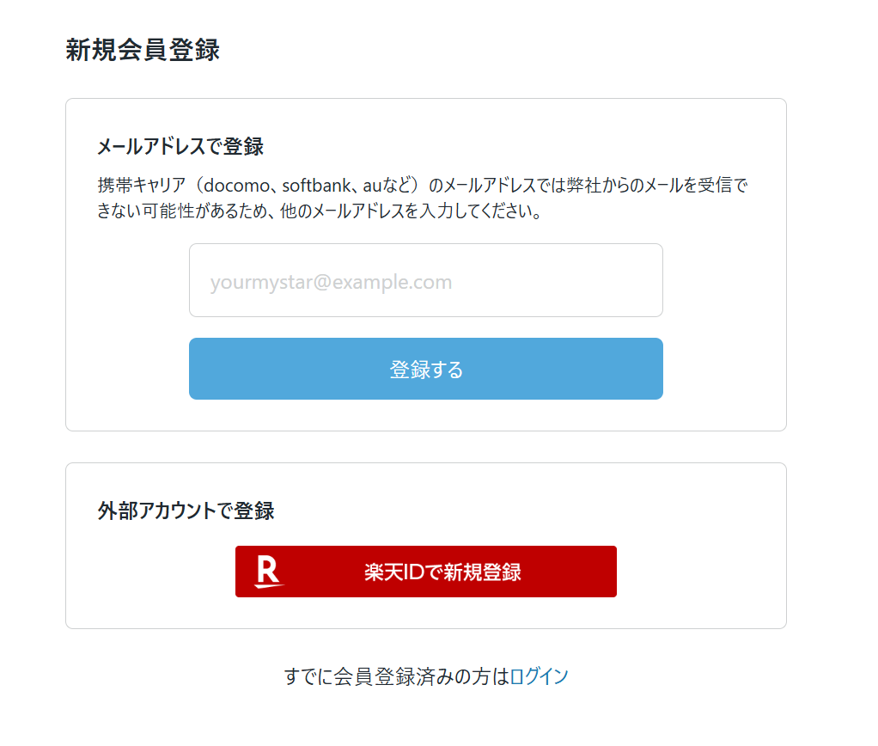Click the red 楽天IDで新規登録 button
Viewport: 878px width, 746px height.
pyautogui.click(x=425, y=572)
